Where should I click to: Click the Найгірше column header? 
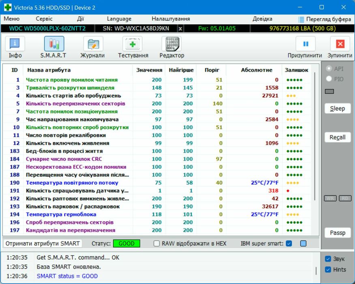point(181,70)
